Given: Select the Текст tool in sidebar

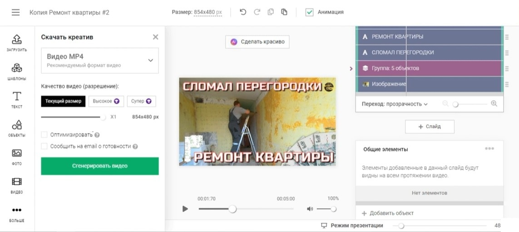Looking at the screenshot, I should [17, 100].
